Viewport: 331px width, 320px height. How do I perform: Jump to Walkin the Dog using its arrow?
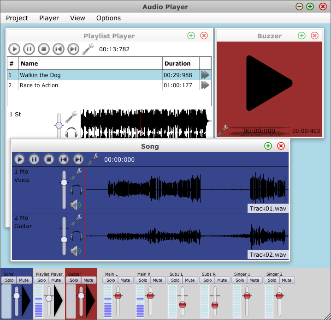point(205,75)
